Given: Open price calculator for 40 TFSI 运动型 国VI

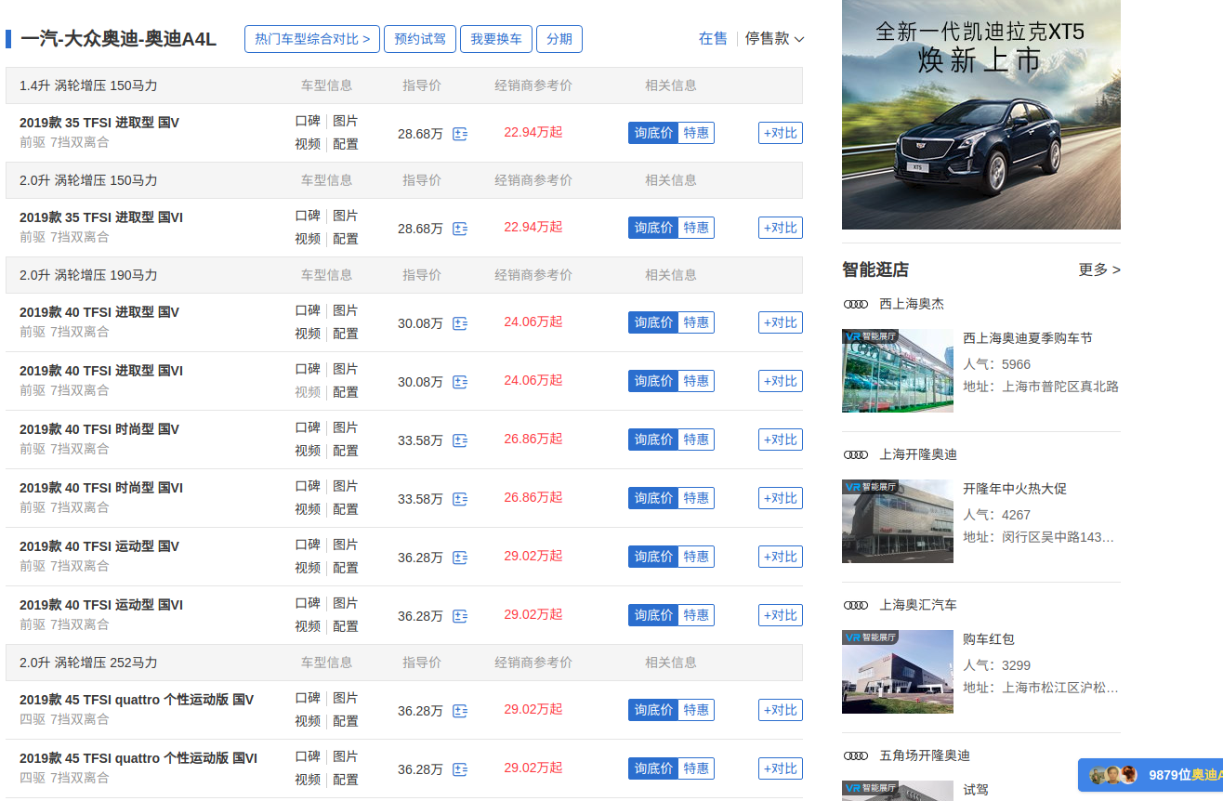Looking at the screenshot, I should (x=460, y=616).
